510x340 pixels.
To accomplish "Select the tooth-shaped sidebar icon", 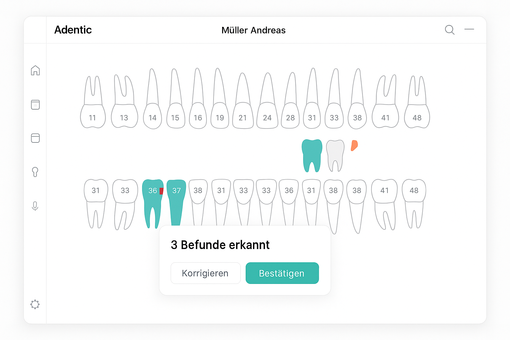I will [35, 172].
